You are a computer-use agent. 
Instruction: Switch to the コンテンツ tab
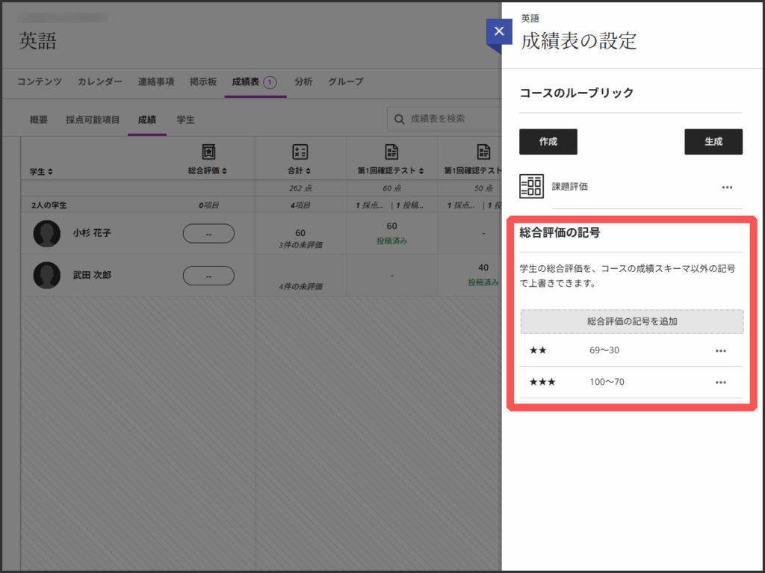click(40, 81)
